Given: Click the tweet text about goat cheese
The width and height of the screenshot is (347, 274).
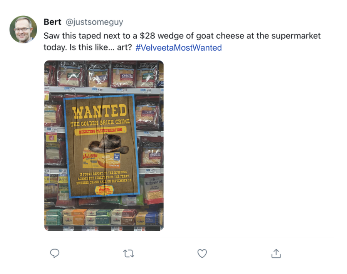Looking at the screenshot, I should 182,42.
